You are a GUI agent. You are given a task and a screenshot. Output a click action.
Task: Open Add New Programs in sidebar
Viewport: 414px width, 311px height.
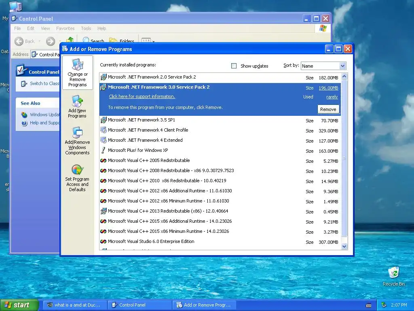pyautogui.click(x=77, y=107)
